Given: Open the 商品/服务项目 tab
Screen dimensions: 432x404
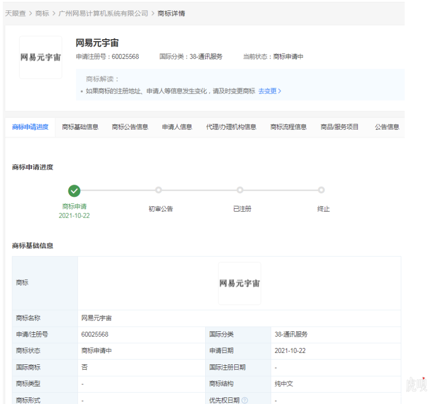Looking at the screenshot, I should point(340,127).
